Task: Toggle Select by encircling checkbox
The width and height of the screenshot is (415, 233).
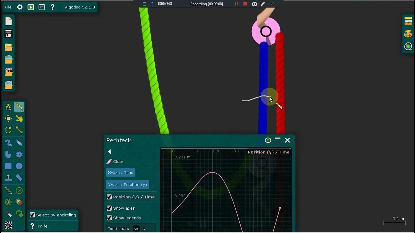Action: 32,215
